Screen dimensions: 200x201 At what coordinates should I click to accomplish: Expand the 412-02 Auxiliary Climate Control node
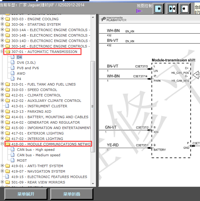(x=2, y=100)
